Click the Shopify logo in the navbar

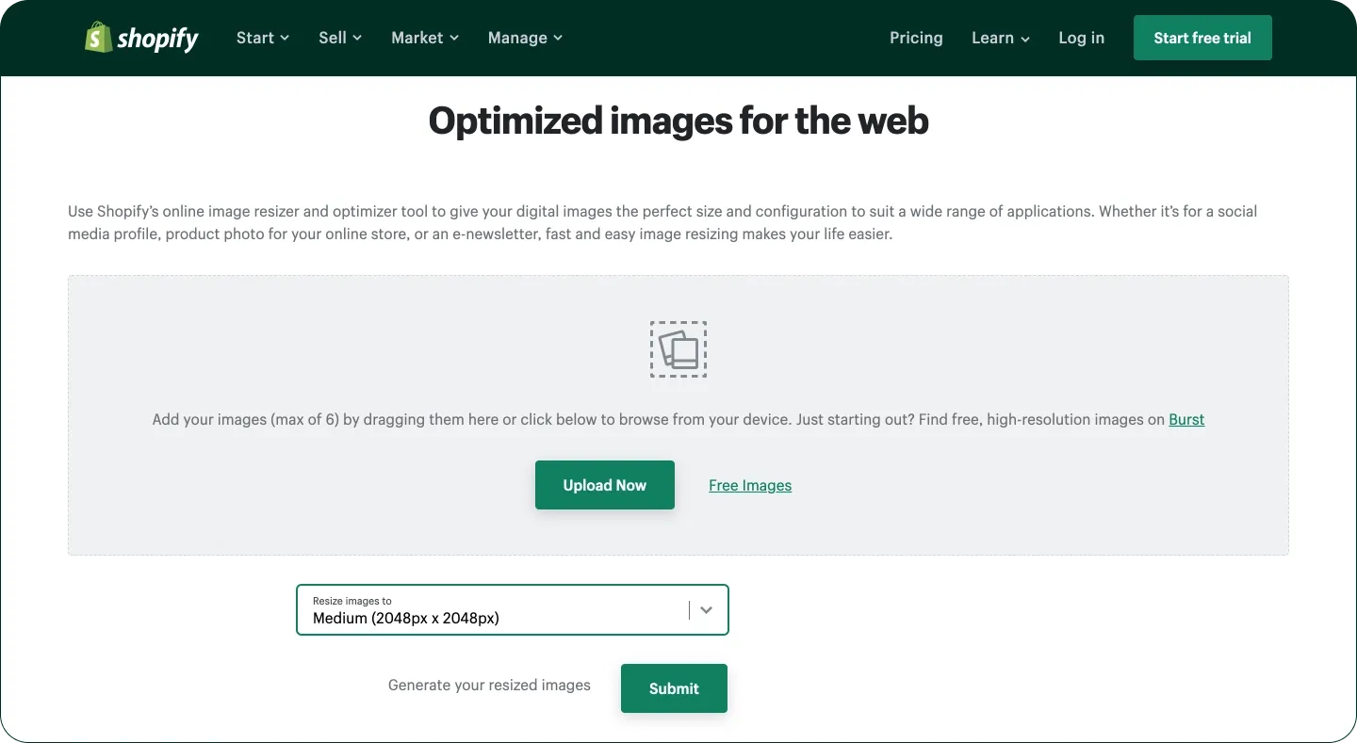139,38
